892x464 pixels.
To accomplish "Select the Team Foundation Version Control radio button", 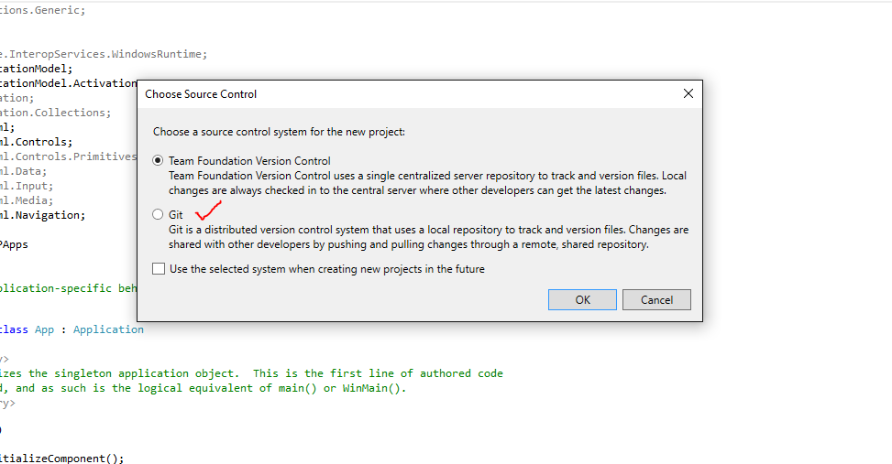I will click(159, 160).
